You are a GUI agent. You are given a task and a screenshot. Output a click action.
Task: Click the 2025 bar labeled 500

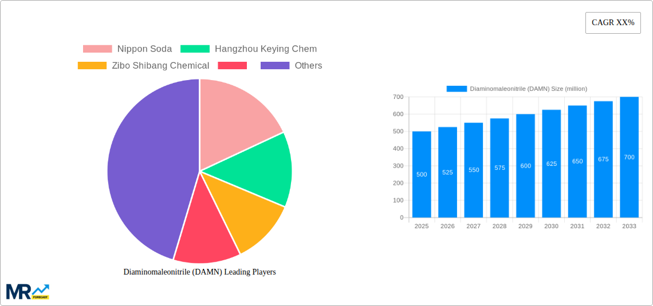[422, 174]
